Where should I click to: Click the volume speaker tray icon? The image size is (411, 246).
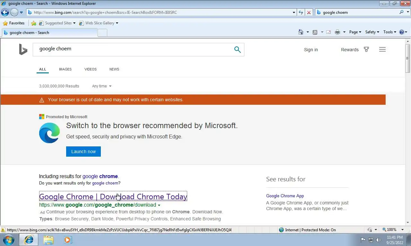[379, 240]
